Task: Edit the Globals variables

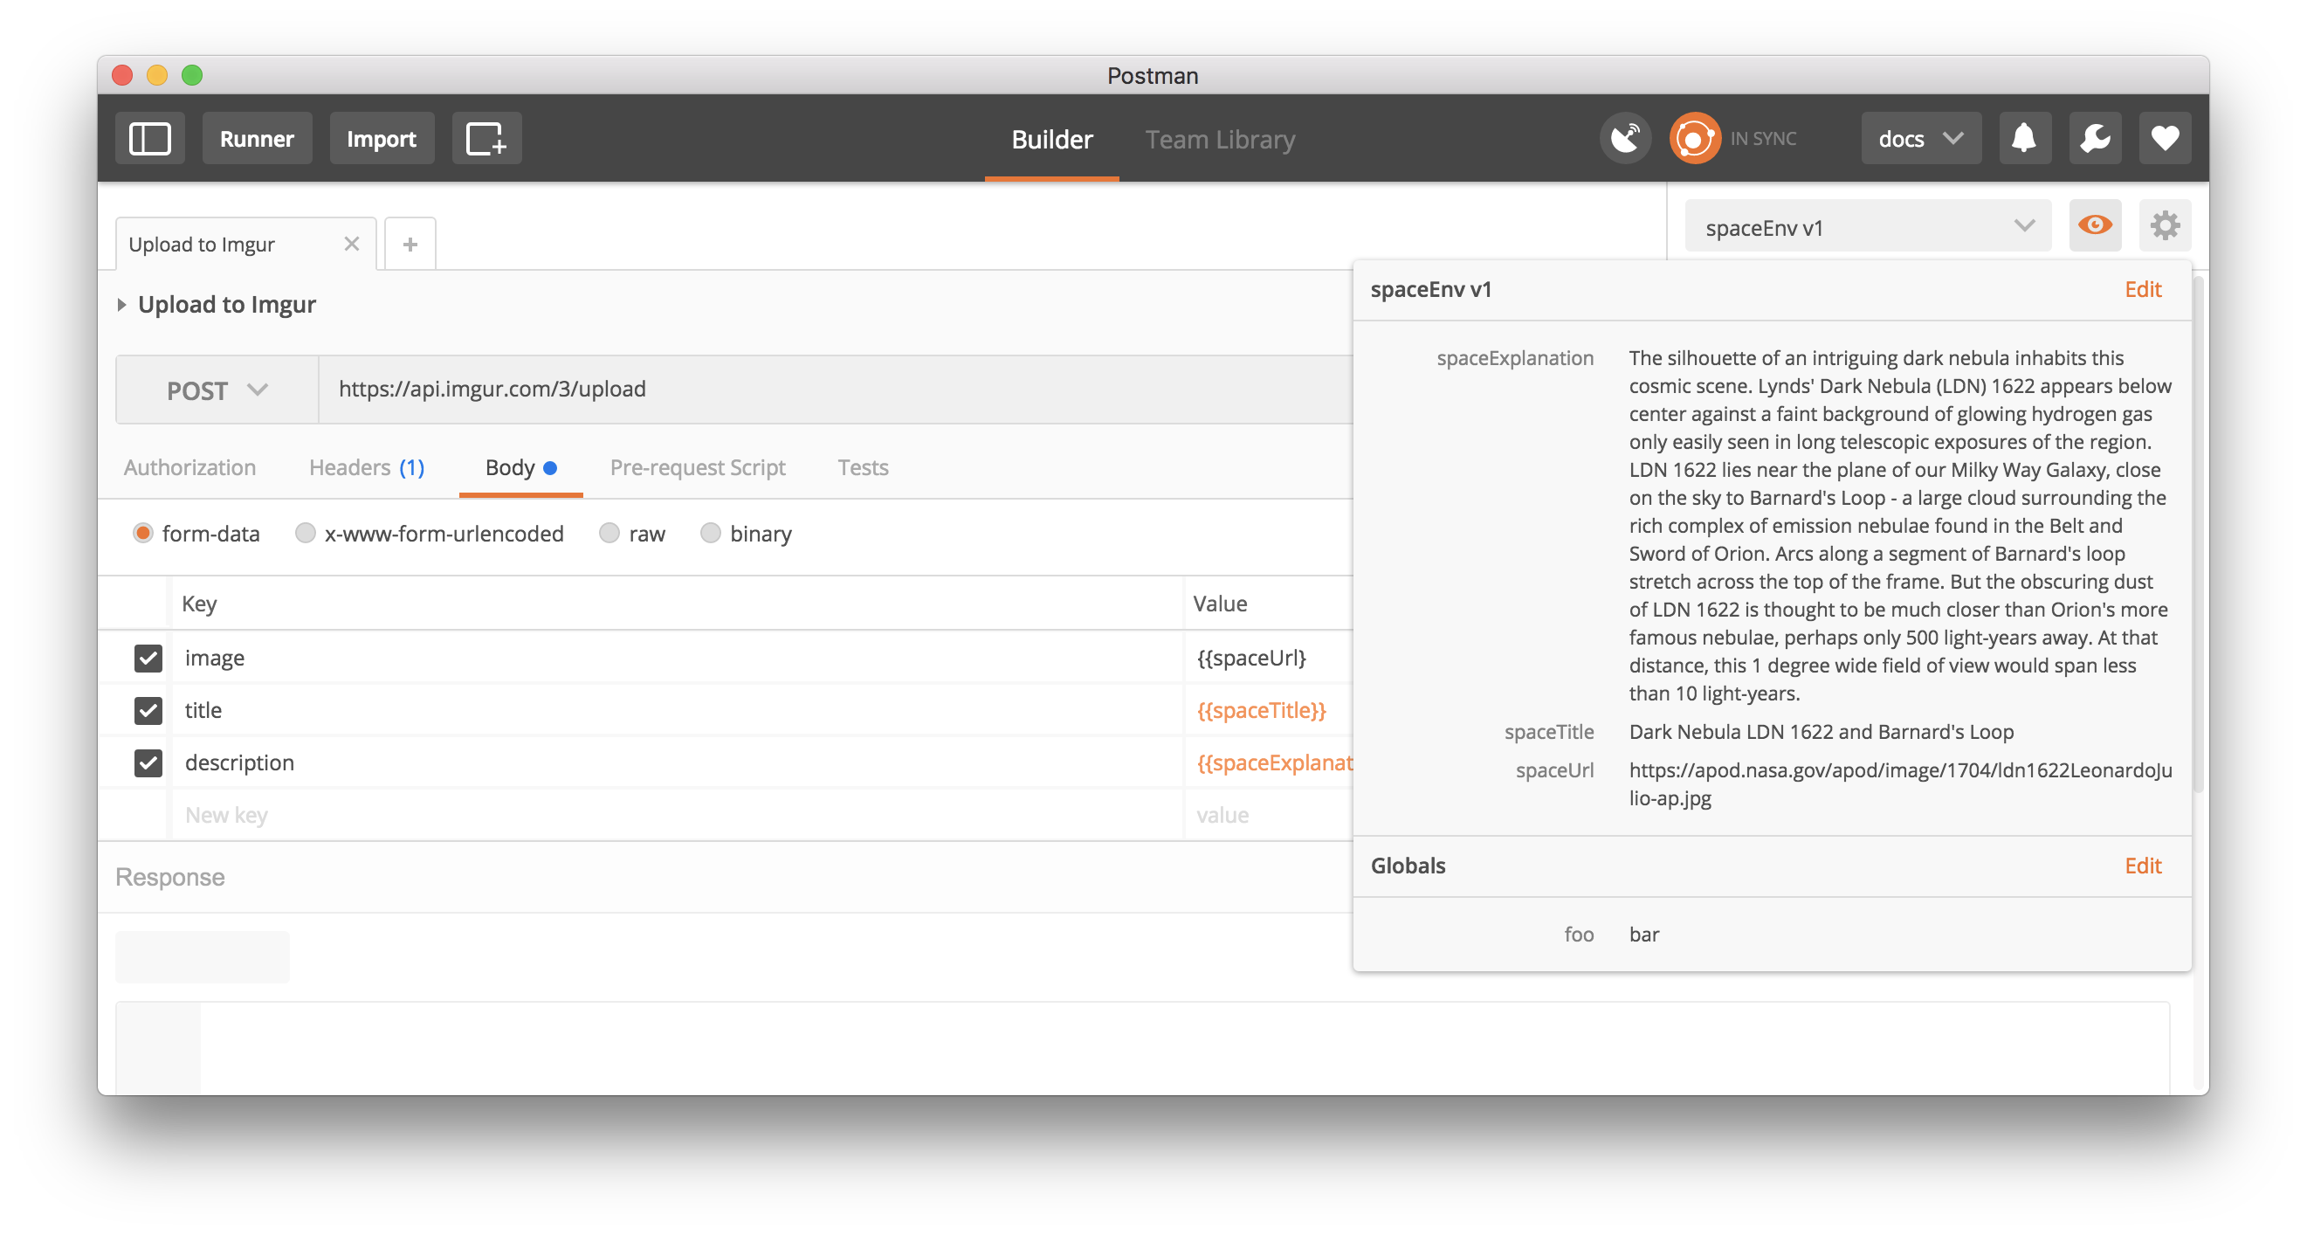Action: [2142, 866]
